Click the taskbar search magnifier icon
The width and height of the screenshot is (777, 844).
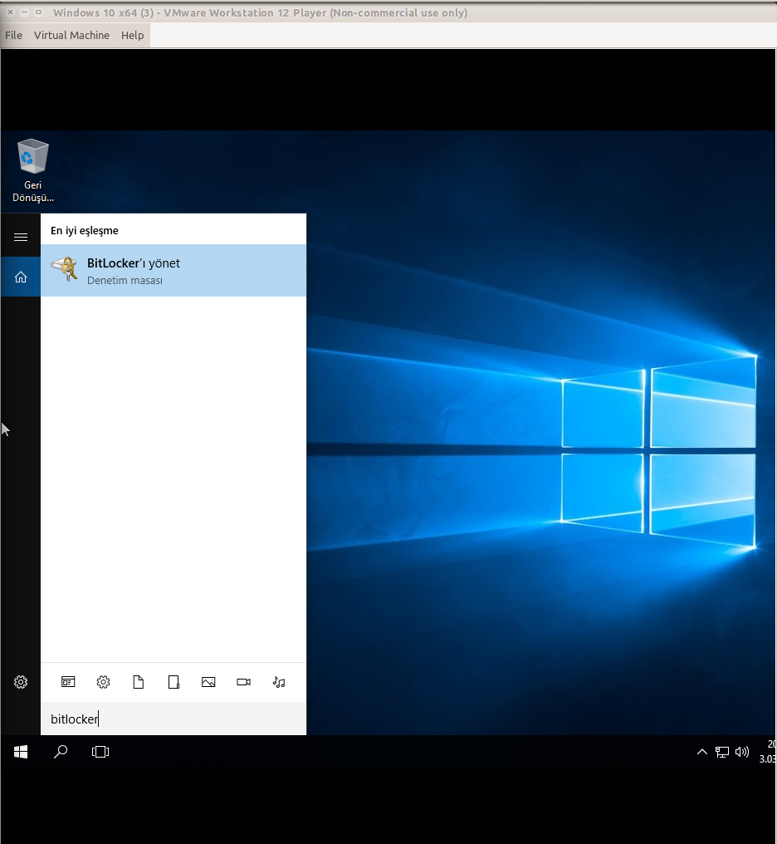tap(61, 752)
